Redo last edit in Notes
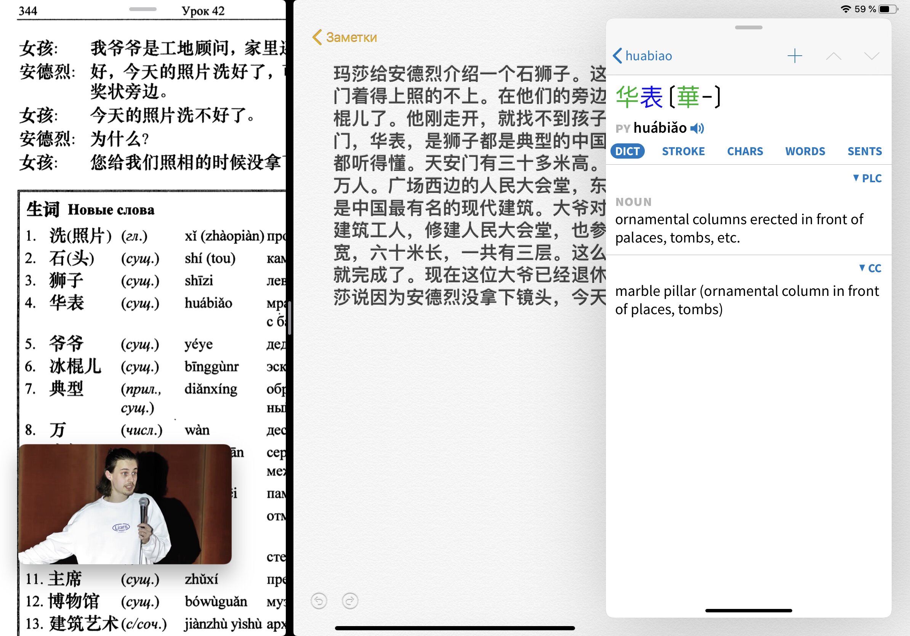Screen dimensions: 910x636 point(350,601)
